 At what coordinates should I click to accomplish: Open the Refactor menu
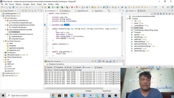click(18, 4)
